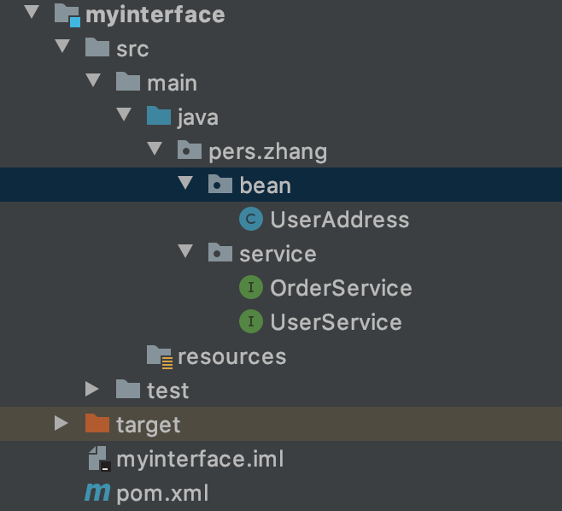Select the target label

tap(149, 426)
